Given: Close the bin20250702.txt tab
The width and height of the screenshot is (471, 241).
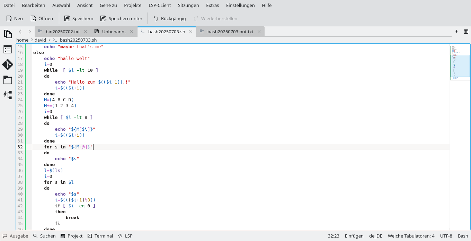Looking at the screenshot, I should 86,32.
